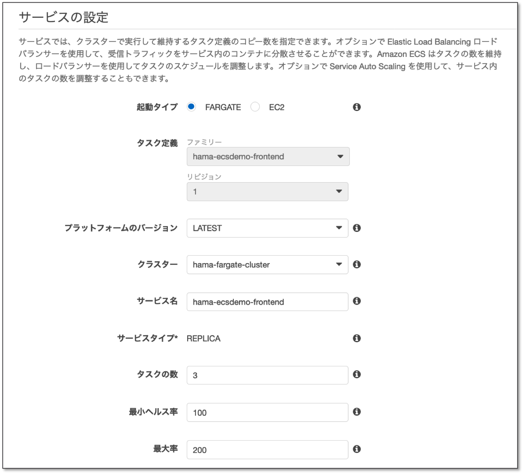Click the info icon beside サービス名
Viewport: 522px width, 473px height.
coord(357,301)
